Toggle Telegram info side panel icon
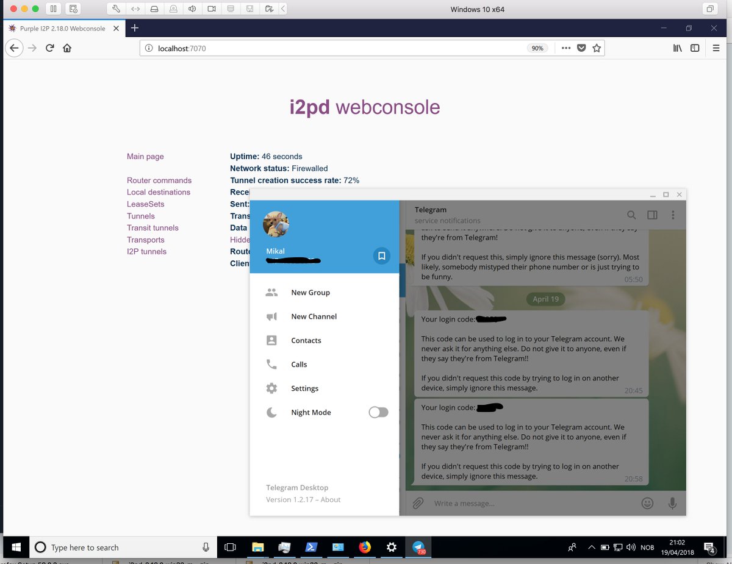Image resolution: width=732 pixels, height=564 pixels. (x=652, y=215)
